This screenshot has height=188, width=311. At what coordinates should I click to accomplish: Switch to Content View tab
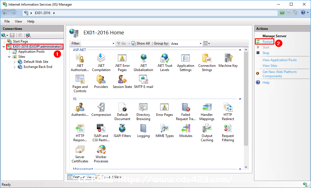coord(109,177)
